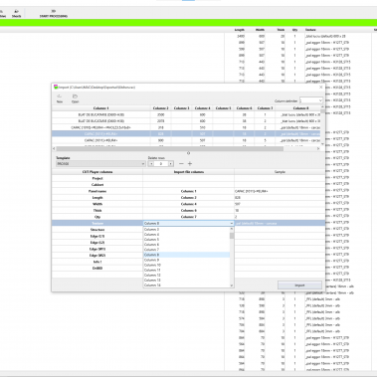Viewport: 377px width, 377px height.
Task: Select Column 11 in the dropdown list
Action: click(186, 270)
